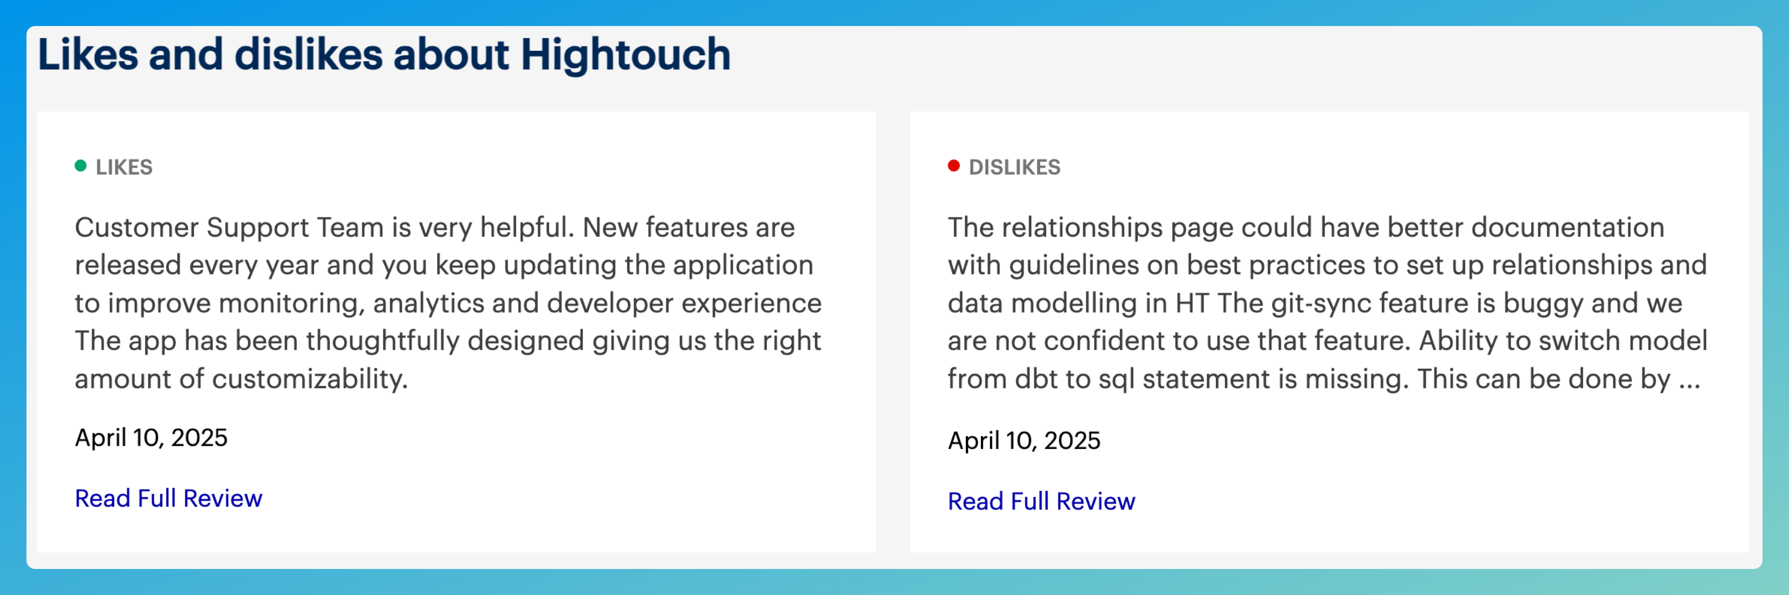The image size is (1789, 595).
Task: Click the 'relationships page could have better documentation' line
Action: (1306, 227)
